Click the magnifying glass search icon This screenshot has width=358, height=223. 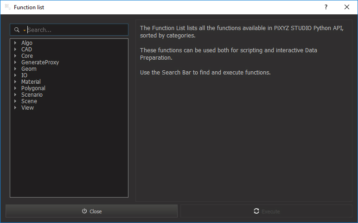point(17,30)
